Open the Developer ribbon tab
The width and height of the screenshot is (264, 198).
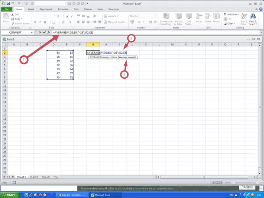coord(114,9)
